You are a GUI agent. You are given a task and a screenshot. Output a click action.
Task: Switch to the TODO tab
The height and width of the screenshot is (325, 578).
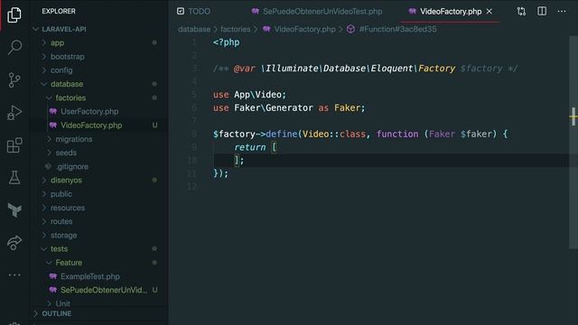tap(193, 12)
